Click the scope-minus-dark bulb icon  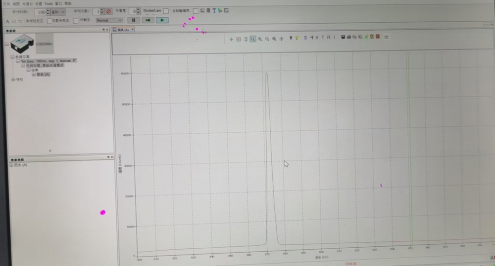[311, 38]
